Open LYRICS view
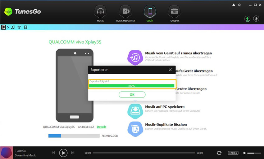Screen dimensions: 264x159 [233, 153]
